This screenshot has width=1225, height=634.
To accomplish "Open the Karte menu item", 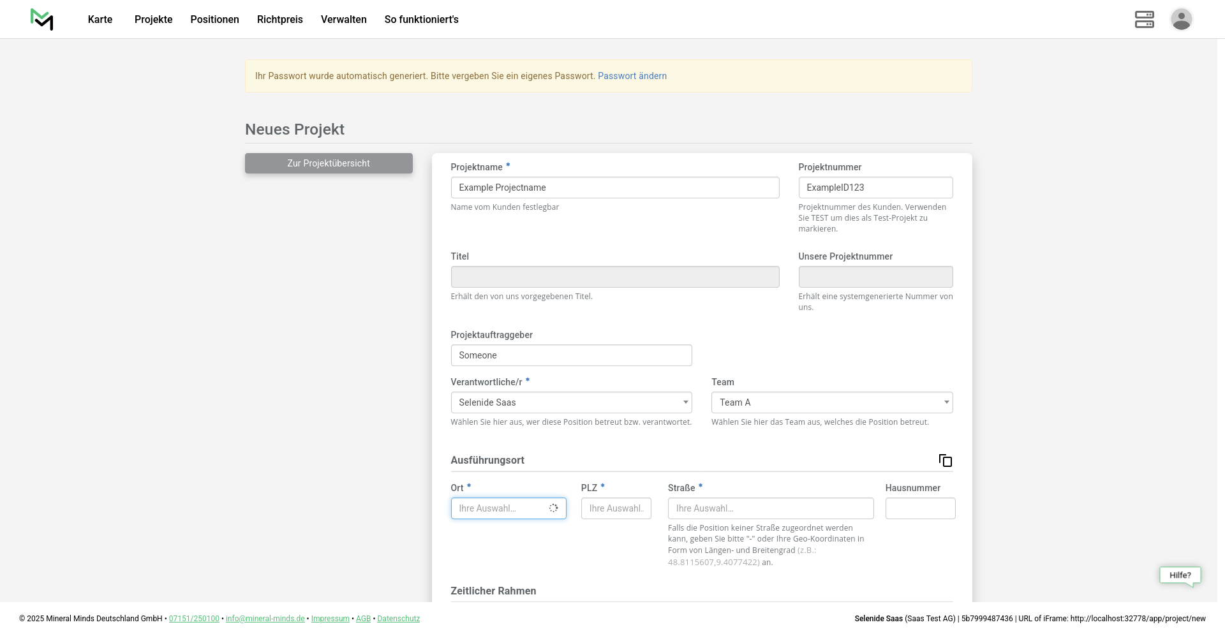I will click(x=100, y=19).
